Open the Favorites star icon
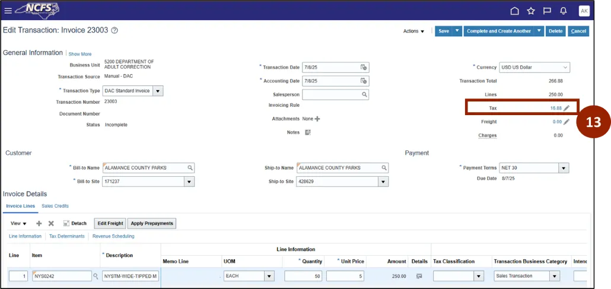Viewport: 611px width, 289px height. [x=531, y=11]
